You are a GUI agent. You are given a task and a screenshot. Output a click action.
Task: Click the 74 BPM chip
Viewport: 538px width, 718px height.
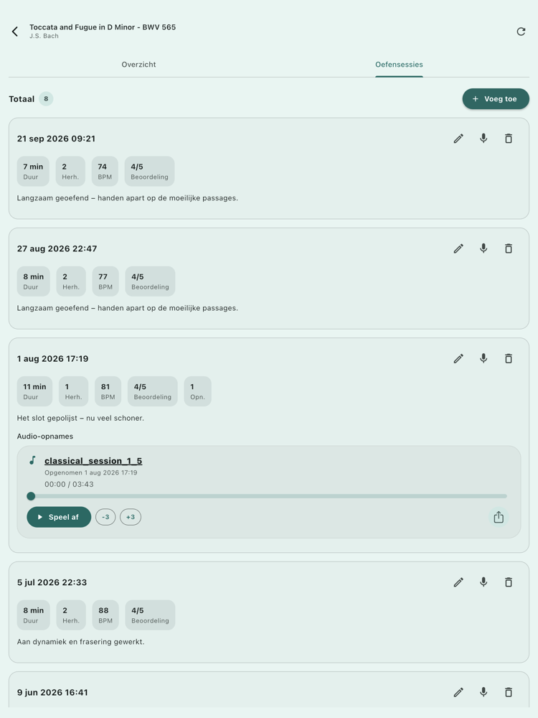(x=105, y=172)
